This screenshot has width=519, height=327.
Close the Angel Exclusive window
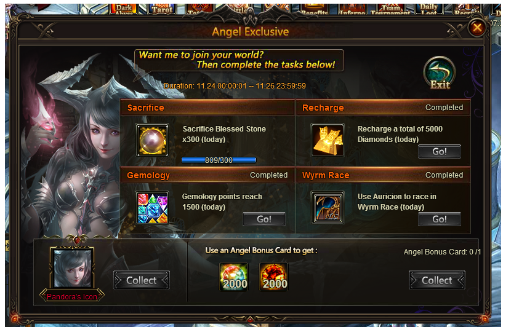click(477, 28)
